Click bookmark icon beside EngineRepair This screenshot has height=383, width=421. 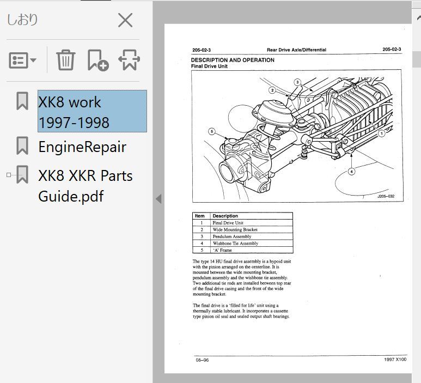click(22, 146)
